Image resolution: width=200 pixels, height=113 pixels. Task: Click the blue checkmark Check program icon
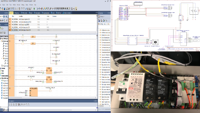click(x=26, y=9)
